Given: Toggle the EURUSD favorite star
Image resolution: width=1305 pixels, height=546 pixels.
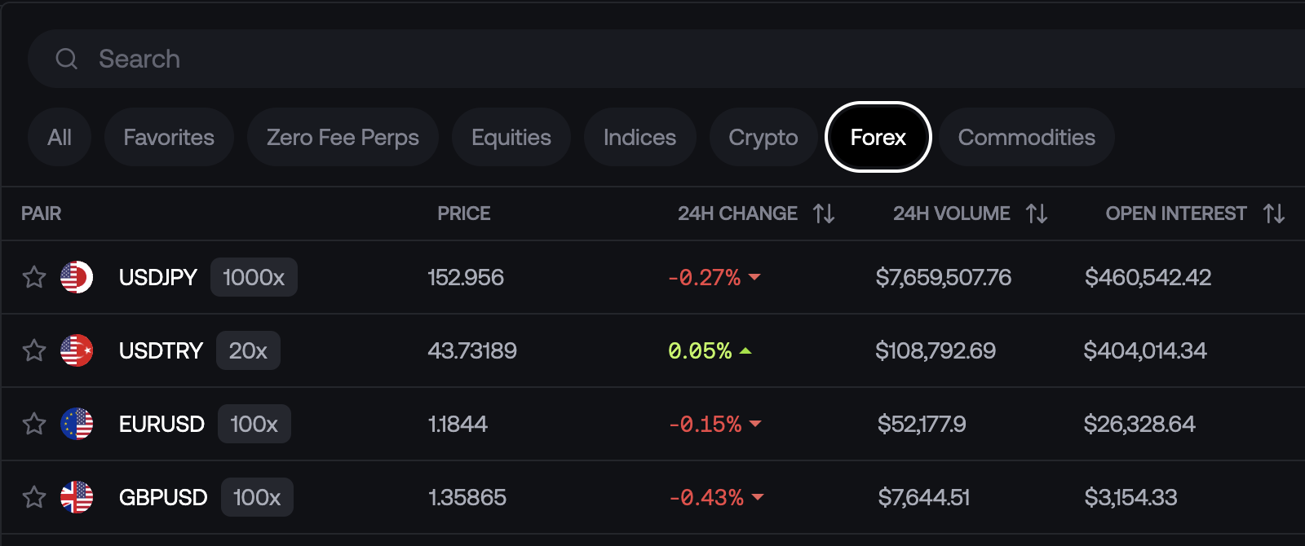Looking at the screenshot, I should (x=34, y=424).
